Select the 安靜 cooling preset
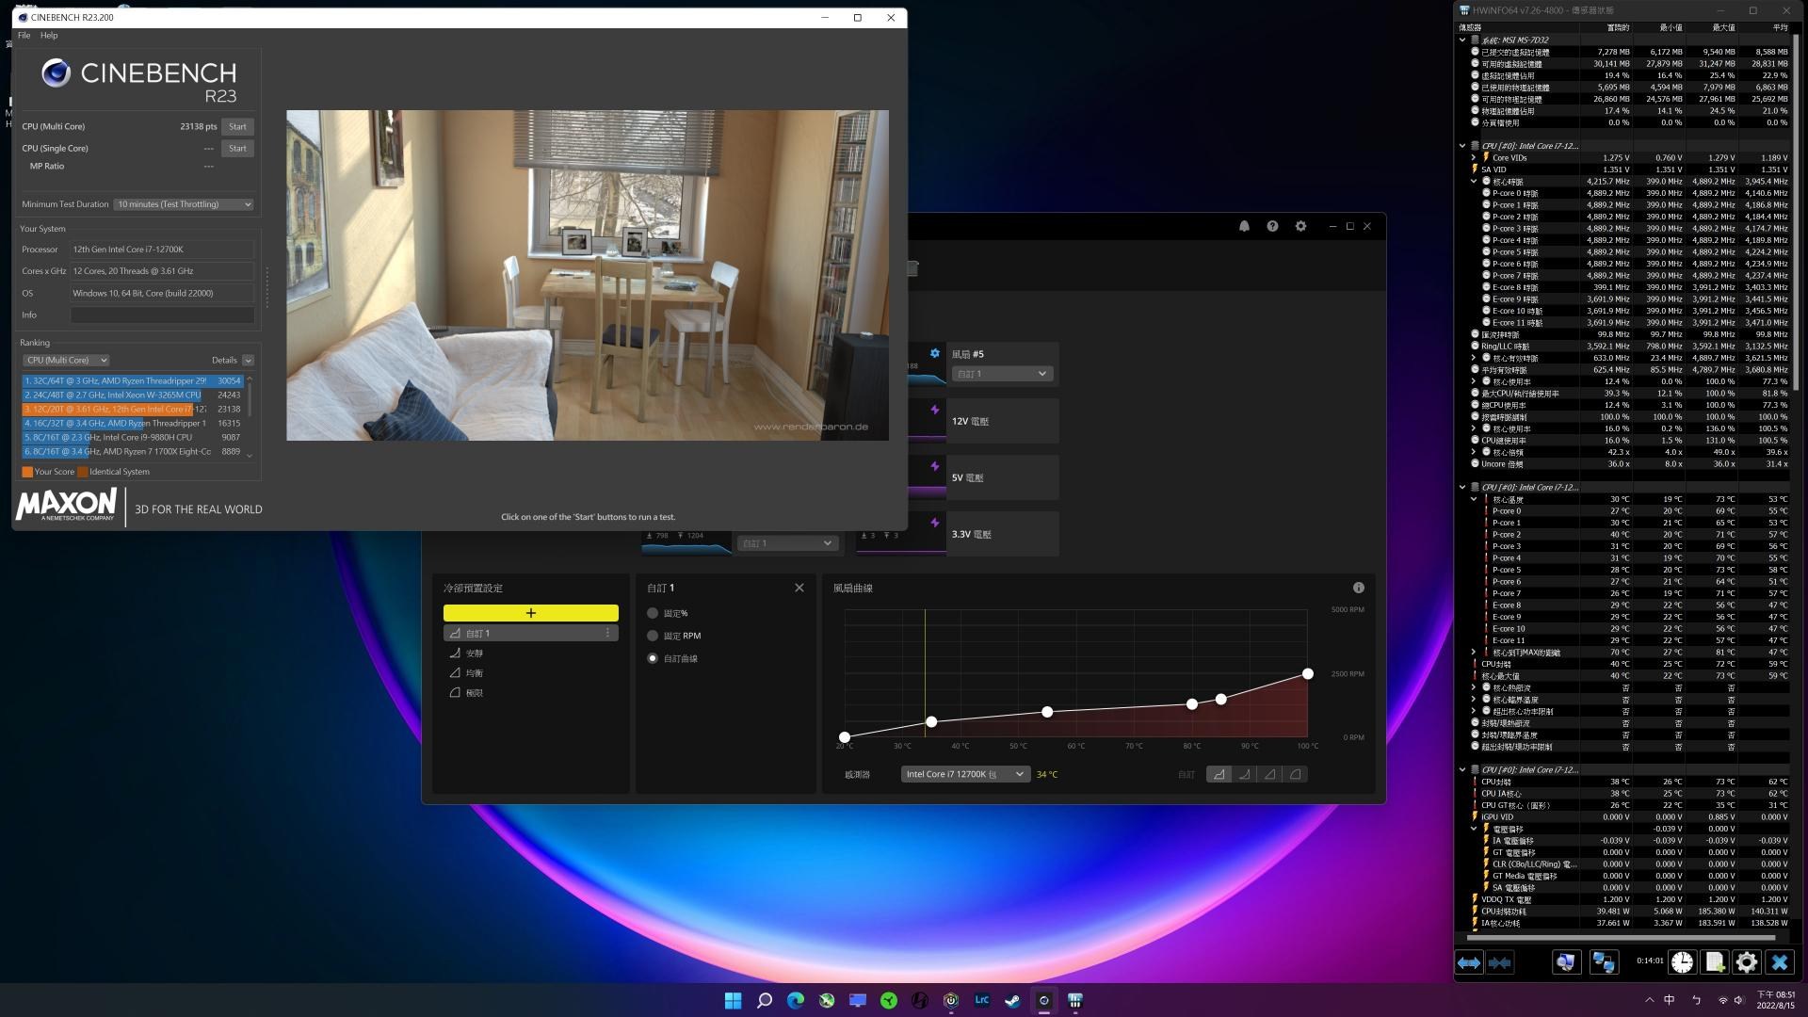1808x1017 pixels. click(531, 654)
